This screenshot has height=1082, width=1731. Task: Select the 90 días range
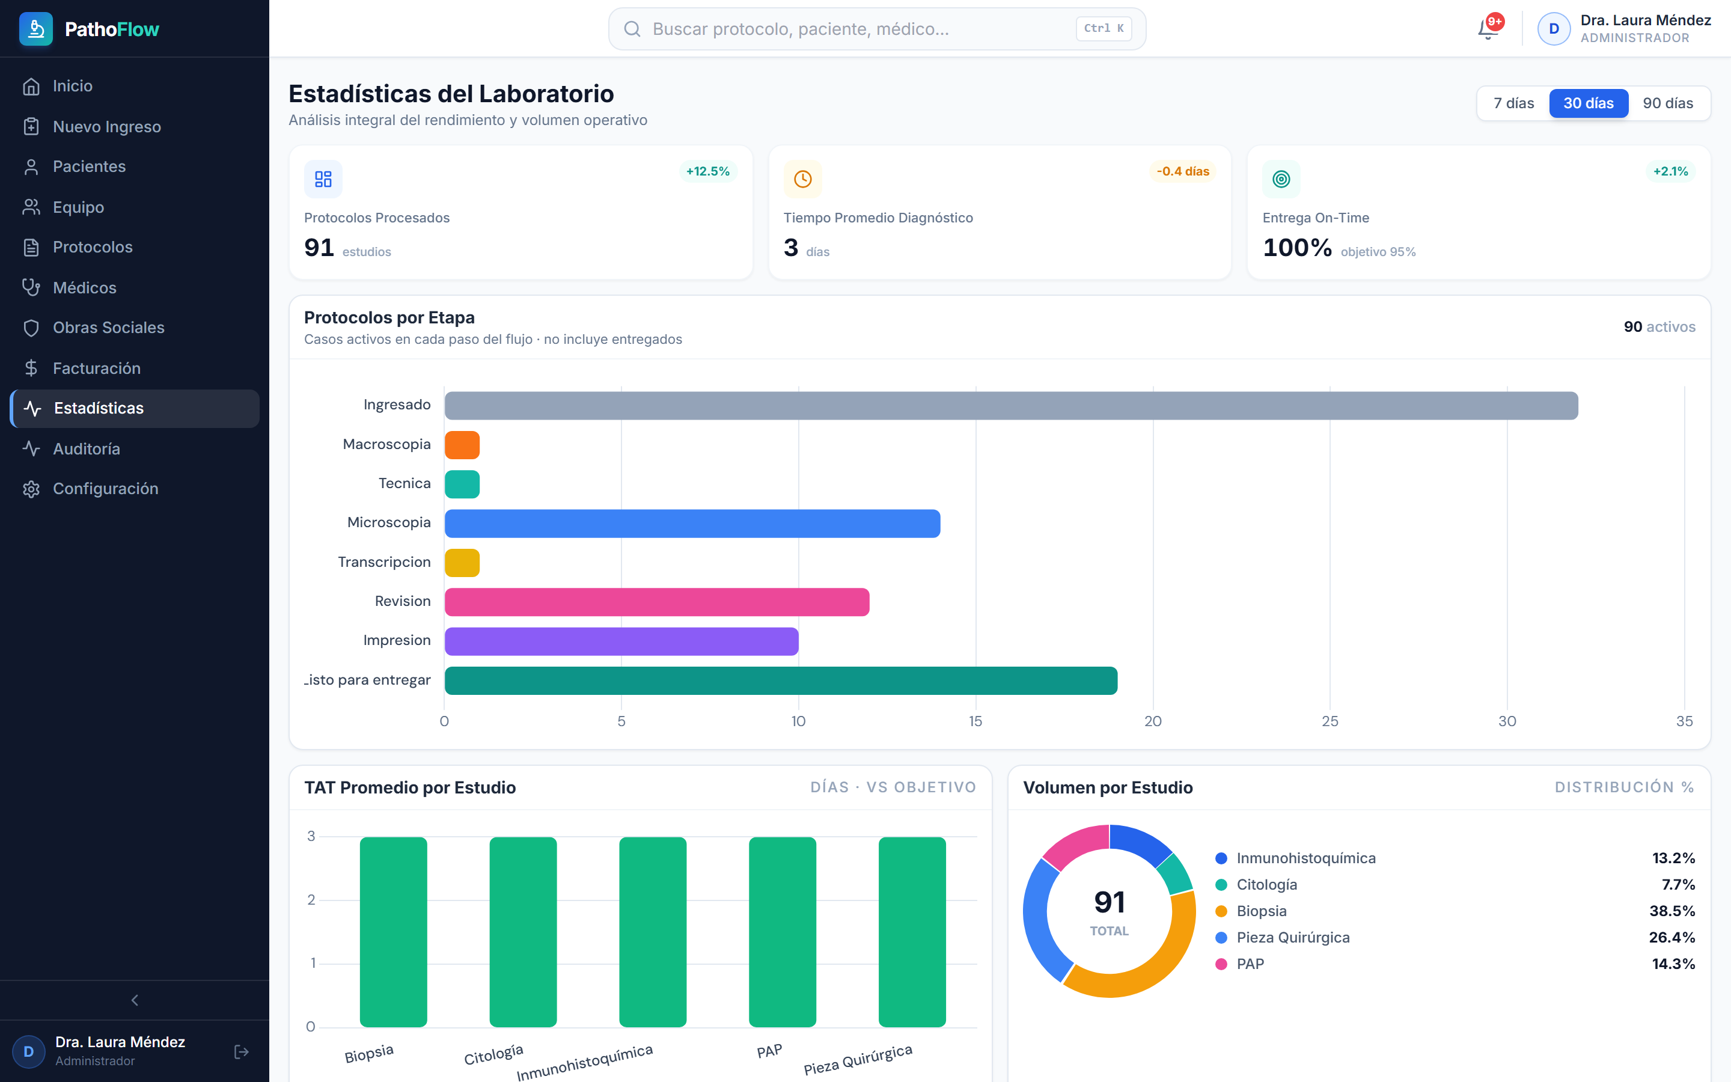point(1668,103)
